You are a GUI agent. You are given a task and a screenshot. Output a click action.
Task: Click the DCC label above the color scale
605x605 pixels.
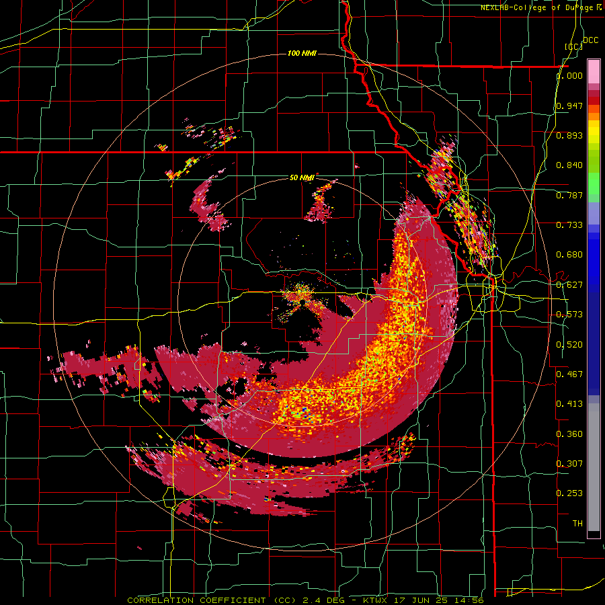click(x=590, y=40)
